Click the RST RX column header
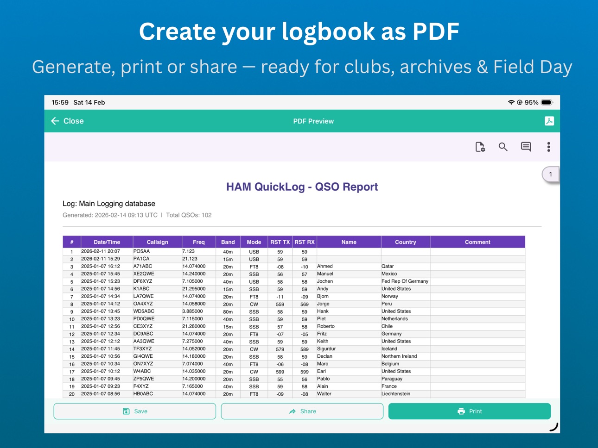The height and width of the screenshot is (448, 598). coord(305,242)
